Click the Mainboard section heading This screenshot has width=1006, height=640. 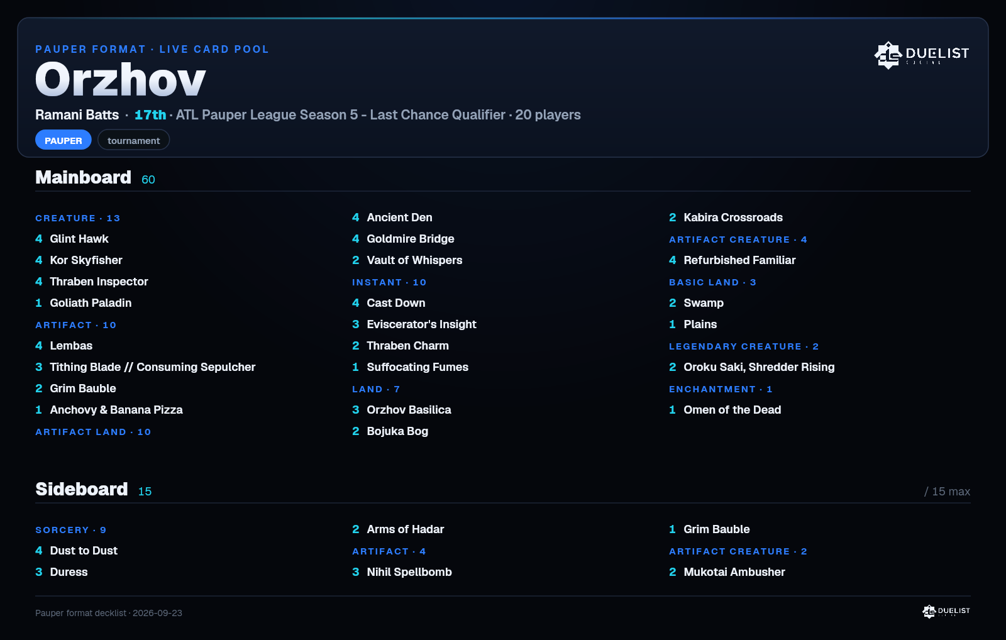tap(83, 177)
